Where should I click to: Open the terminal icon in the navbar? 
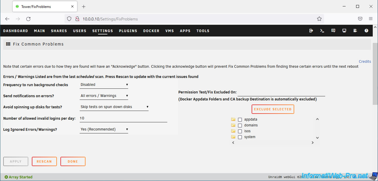pos(322,31)
